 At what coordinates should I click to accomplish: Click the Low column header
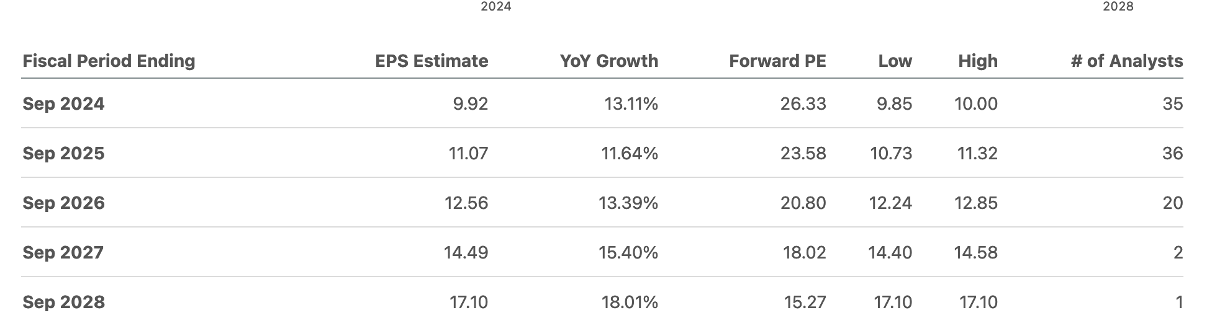[895, 61]
